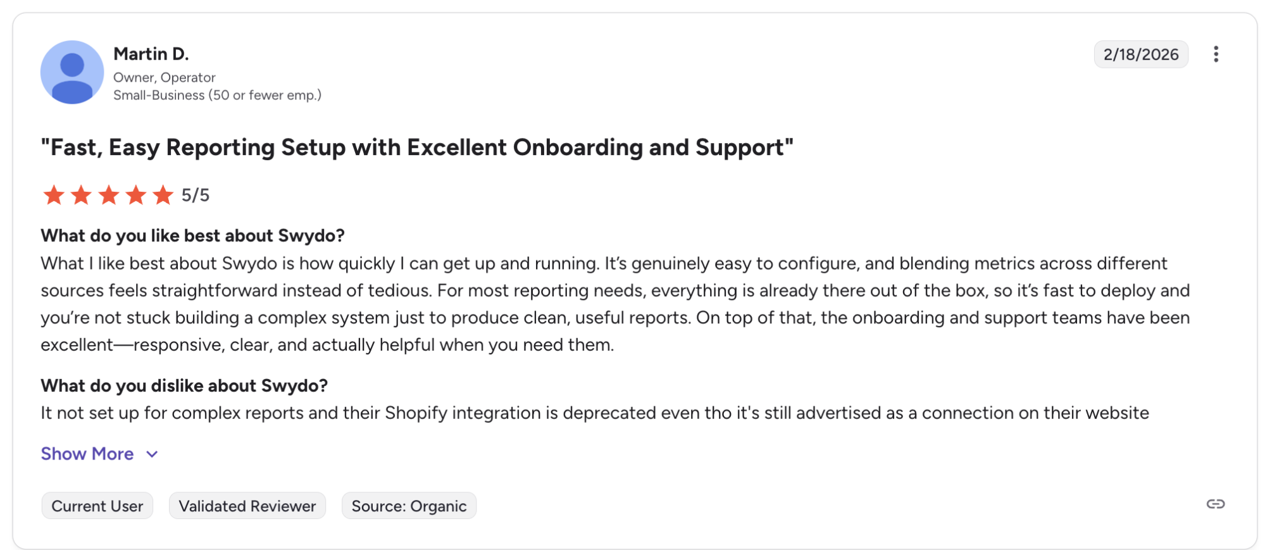The width and height of the screenshot is (1265, 550).
Task: Click the 5/5 rating text
Action: pos(196,195)
